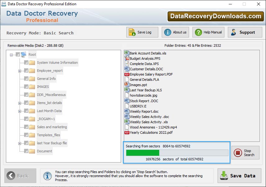Open the Help Manual
Image resolution: width=266 pixels, height=187 pixels.
click(208, 32)
